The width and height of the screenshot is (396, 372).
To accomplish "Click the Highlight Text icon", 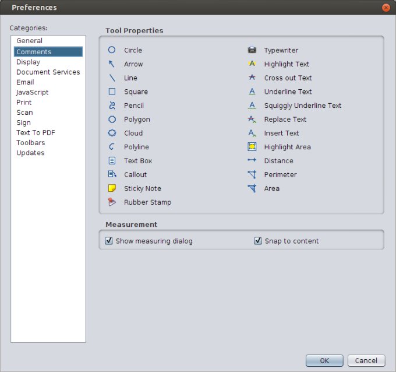I will pyautogui.click(x=252, y=64).
